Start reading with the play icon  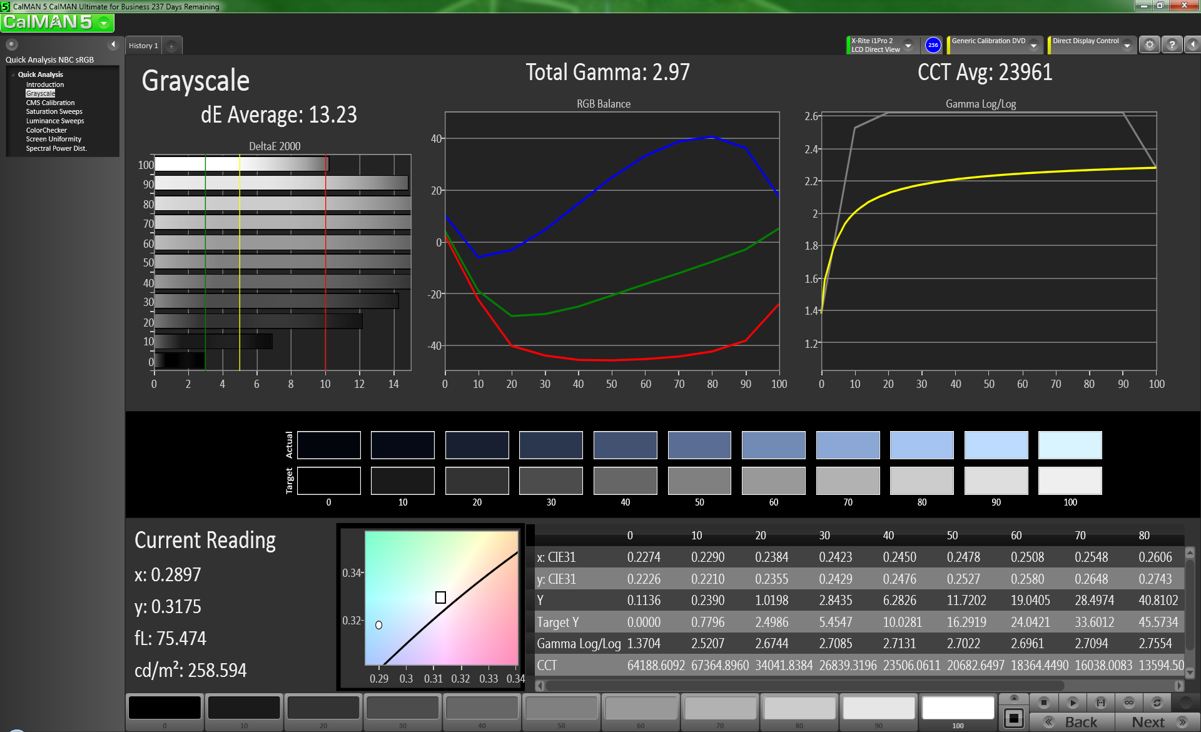click(x=1072, y=702)
